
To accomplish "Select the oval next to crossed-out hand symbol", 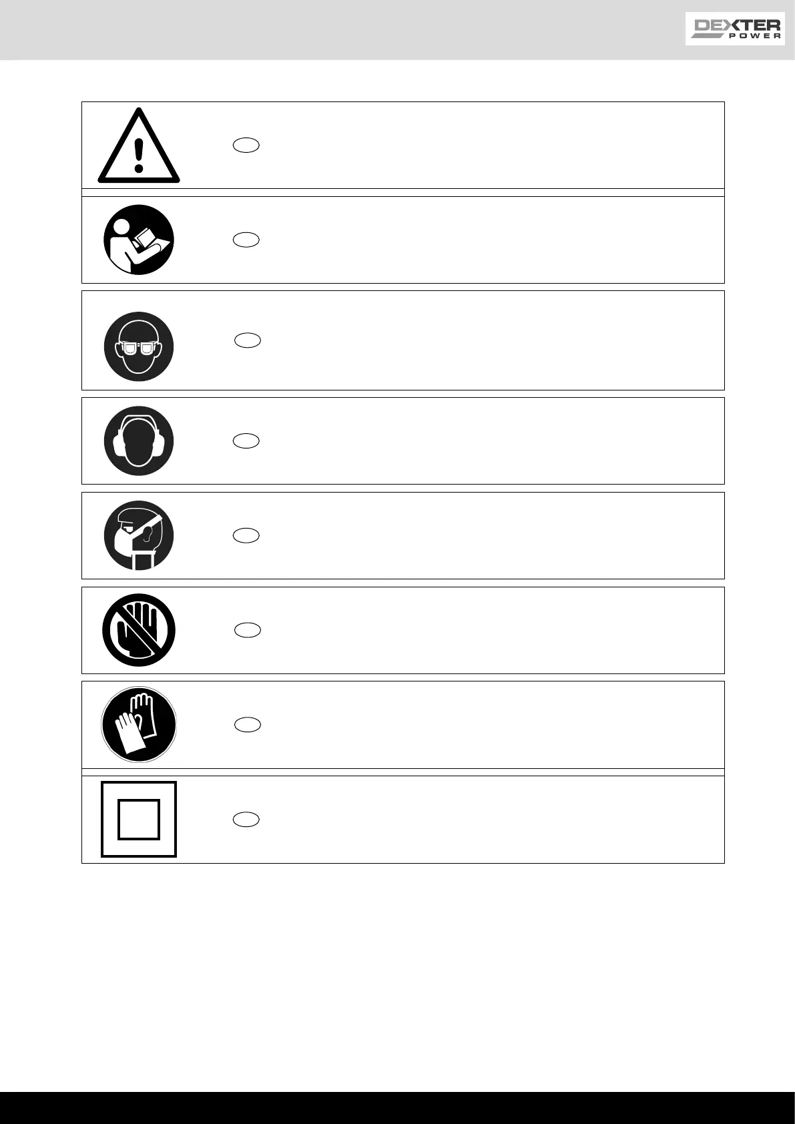I will point(247,630).
